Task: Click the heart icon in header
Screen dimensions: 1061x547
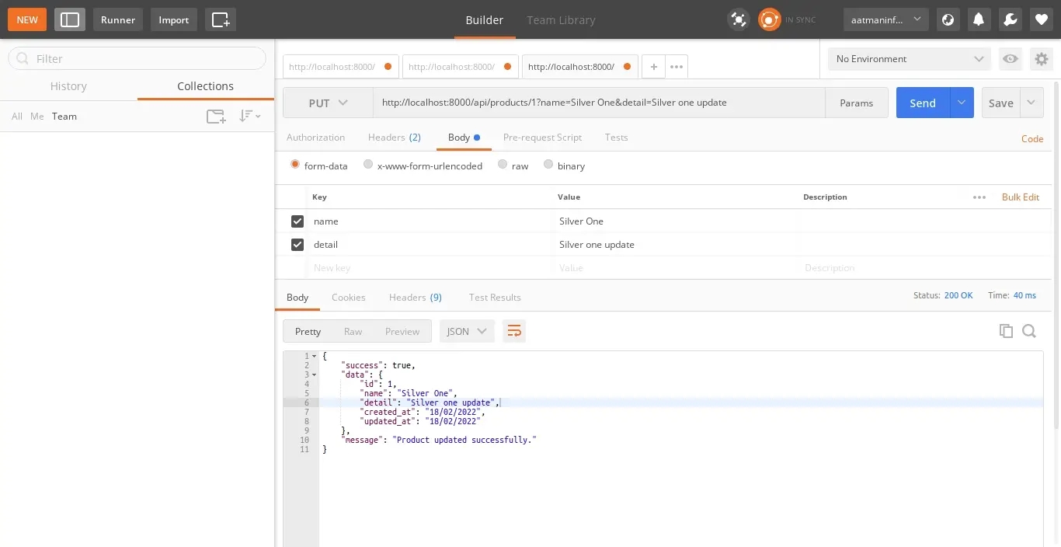Action: (1042, 19)
